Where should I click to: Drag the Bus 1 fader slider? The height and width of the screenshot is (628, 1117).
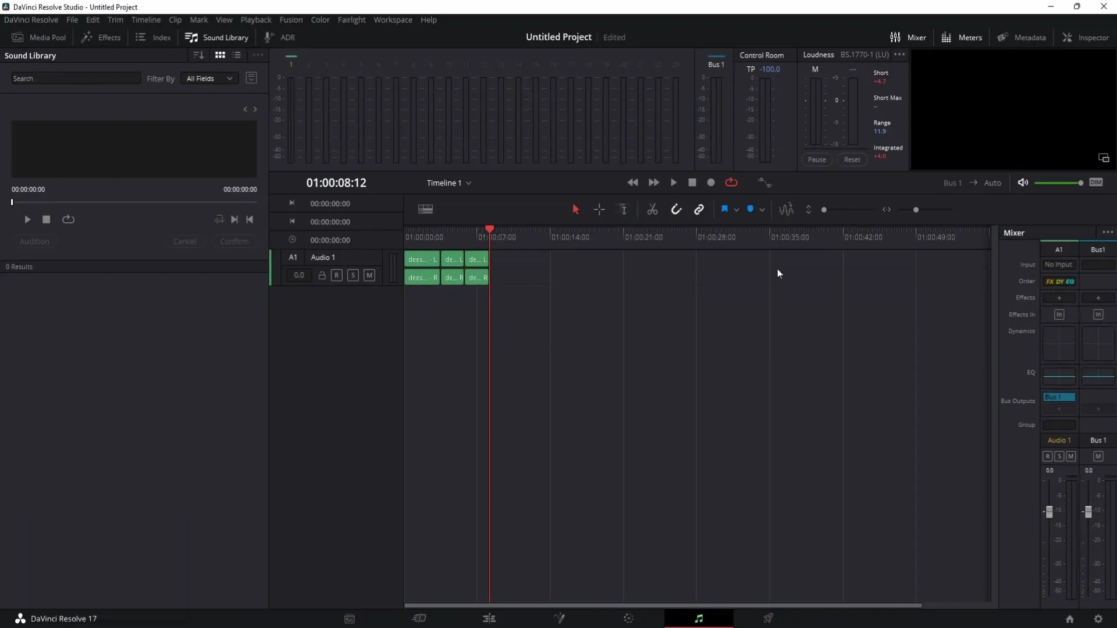(1088, 512)
